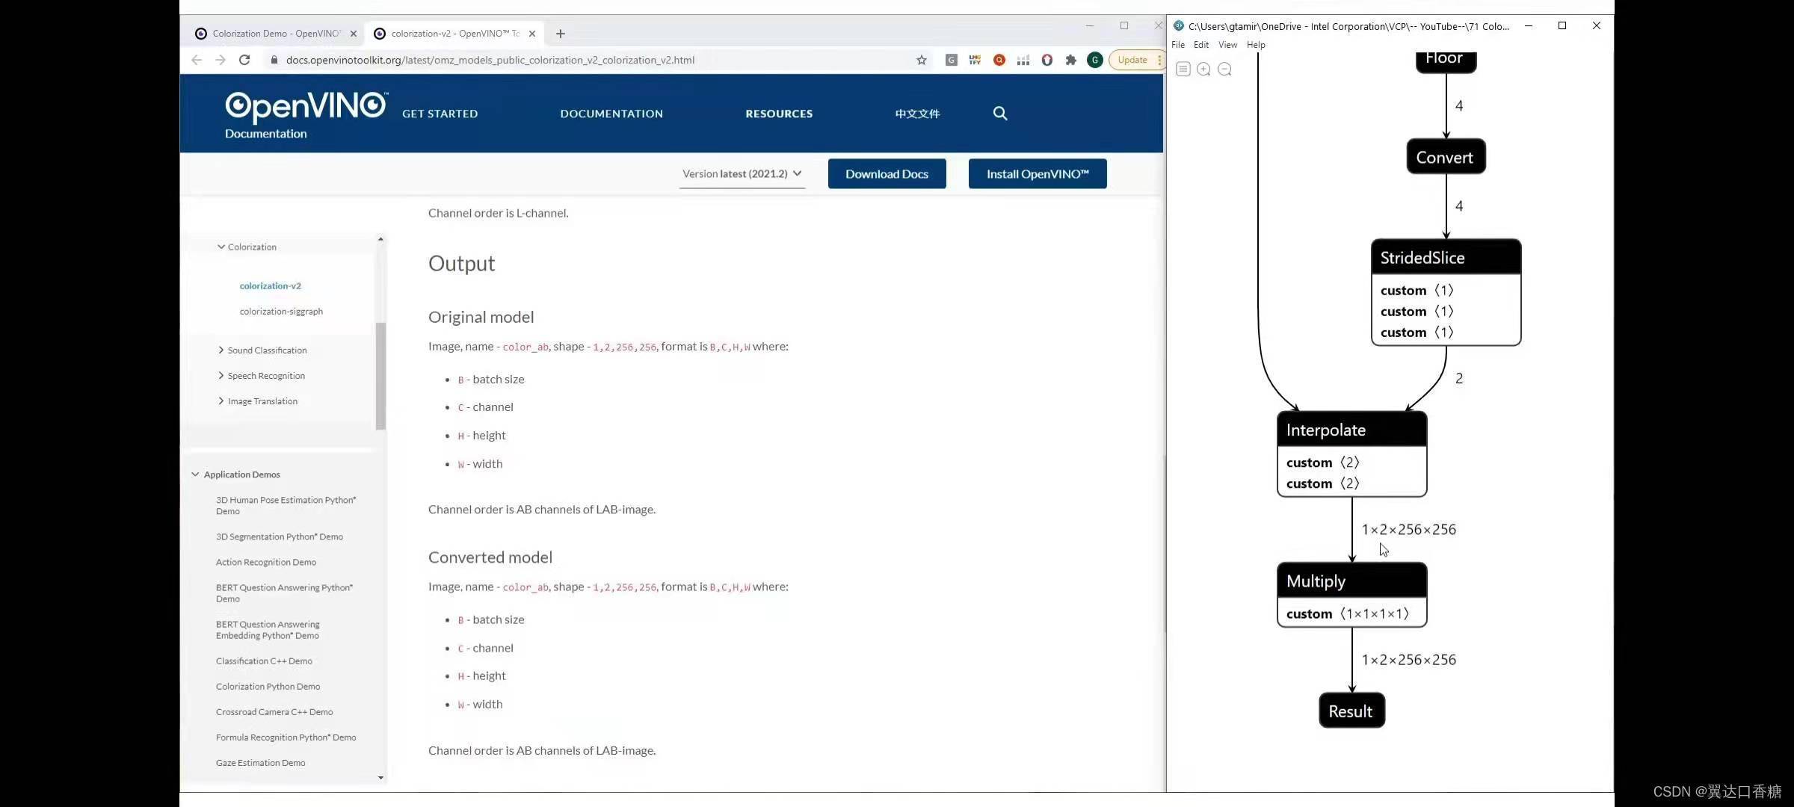Click GET STARTED in the navigation bar
This screenshot has height=807, width=1794.
(x=440, y=114)
